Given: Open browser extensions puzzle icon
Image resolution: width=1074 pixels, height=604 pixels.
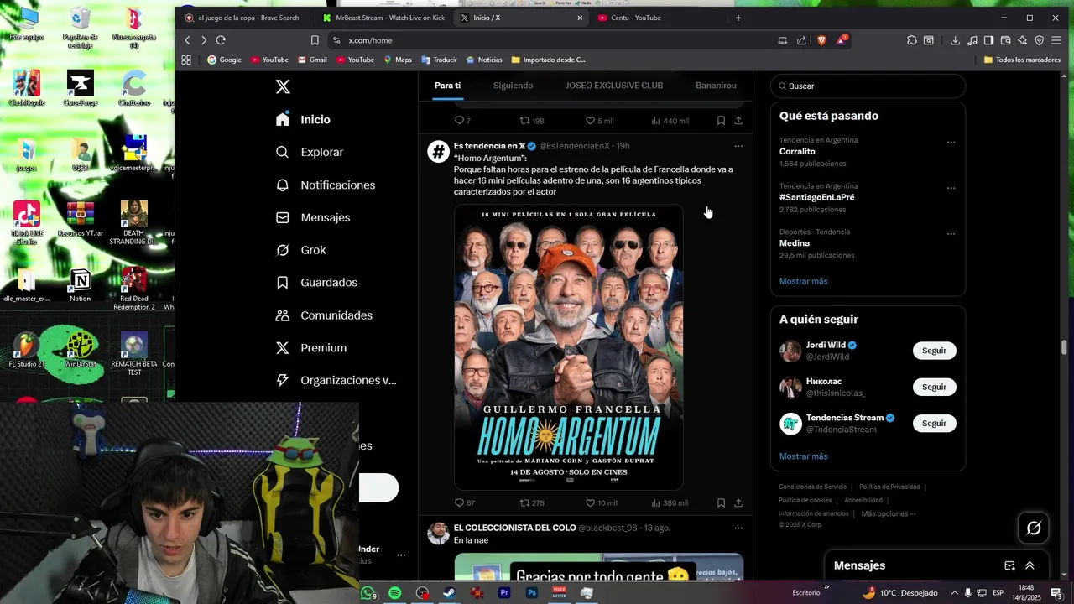Looking at the screenshot, I should coord(912,40).
